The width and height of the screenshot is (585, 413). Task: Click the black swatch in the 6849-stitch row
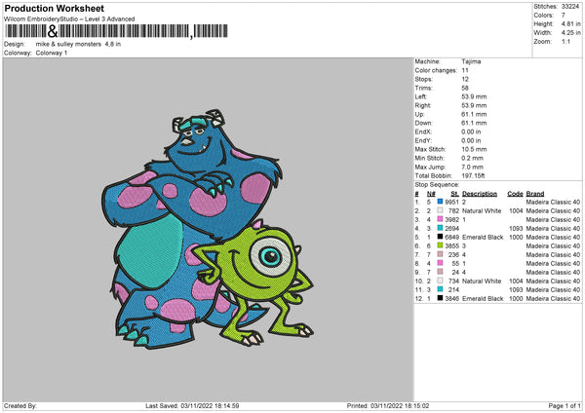(440, 237)
